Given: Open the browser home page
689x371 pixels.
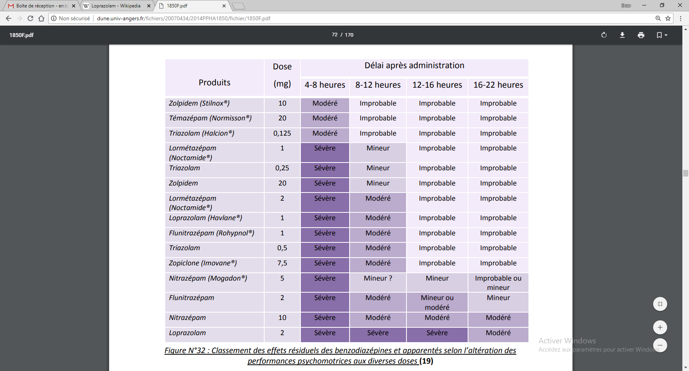Looking at the screenshot, I should (x=41, y=18).
